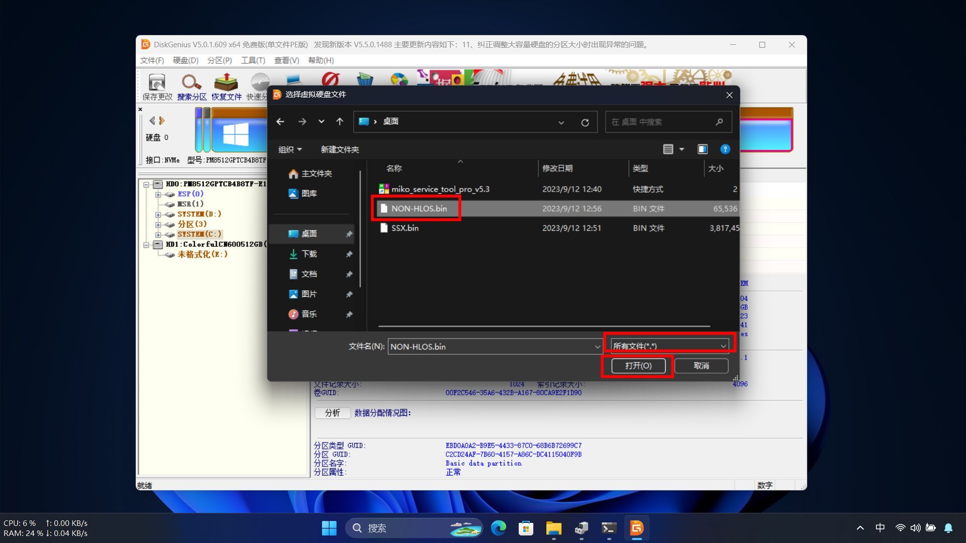Image resolution: width=966 pixels, height=543 pixels.
Task: Expand the ESP(0) partition tree node
Action: point(158,195)
